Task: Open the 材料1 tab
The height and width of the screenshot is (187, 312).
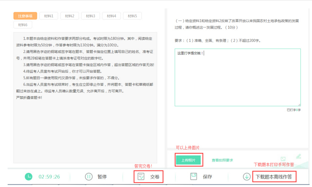Action: [49, 16]
